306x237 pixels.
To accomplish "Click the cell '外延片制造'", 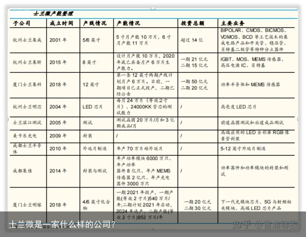I will [95, 148].
